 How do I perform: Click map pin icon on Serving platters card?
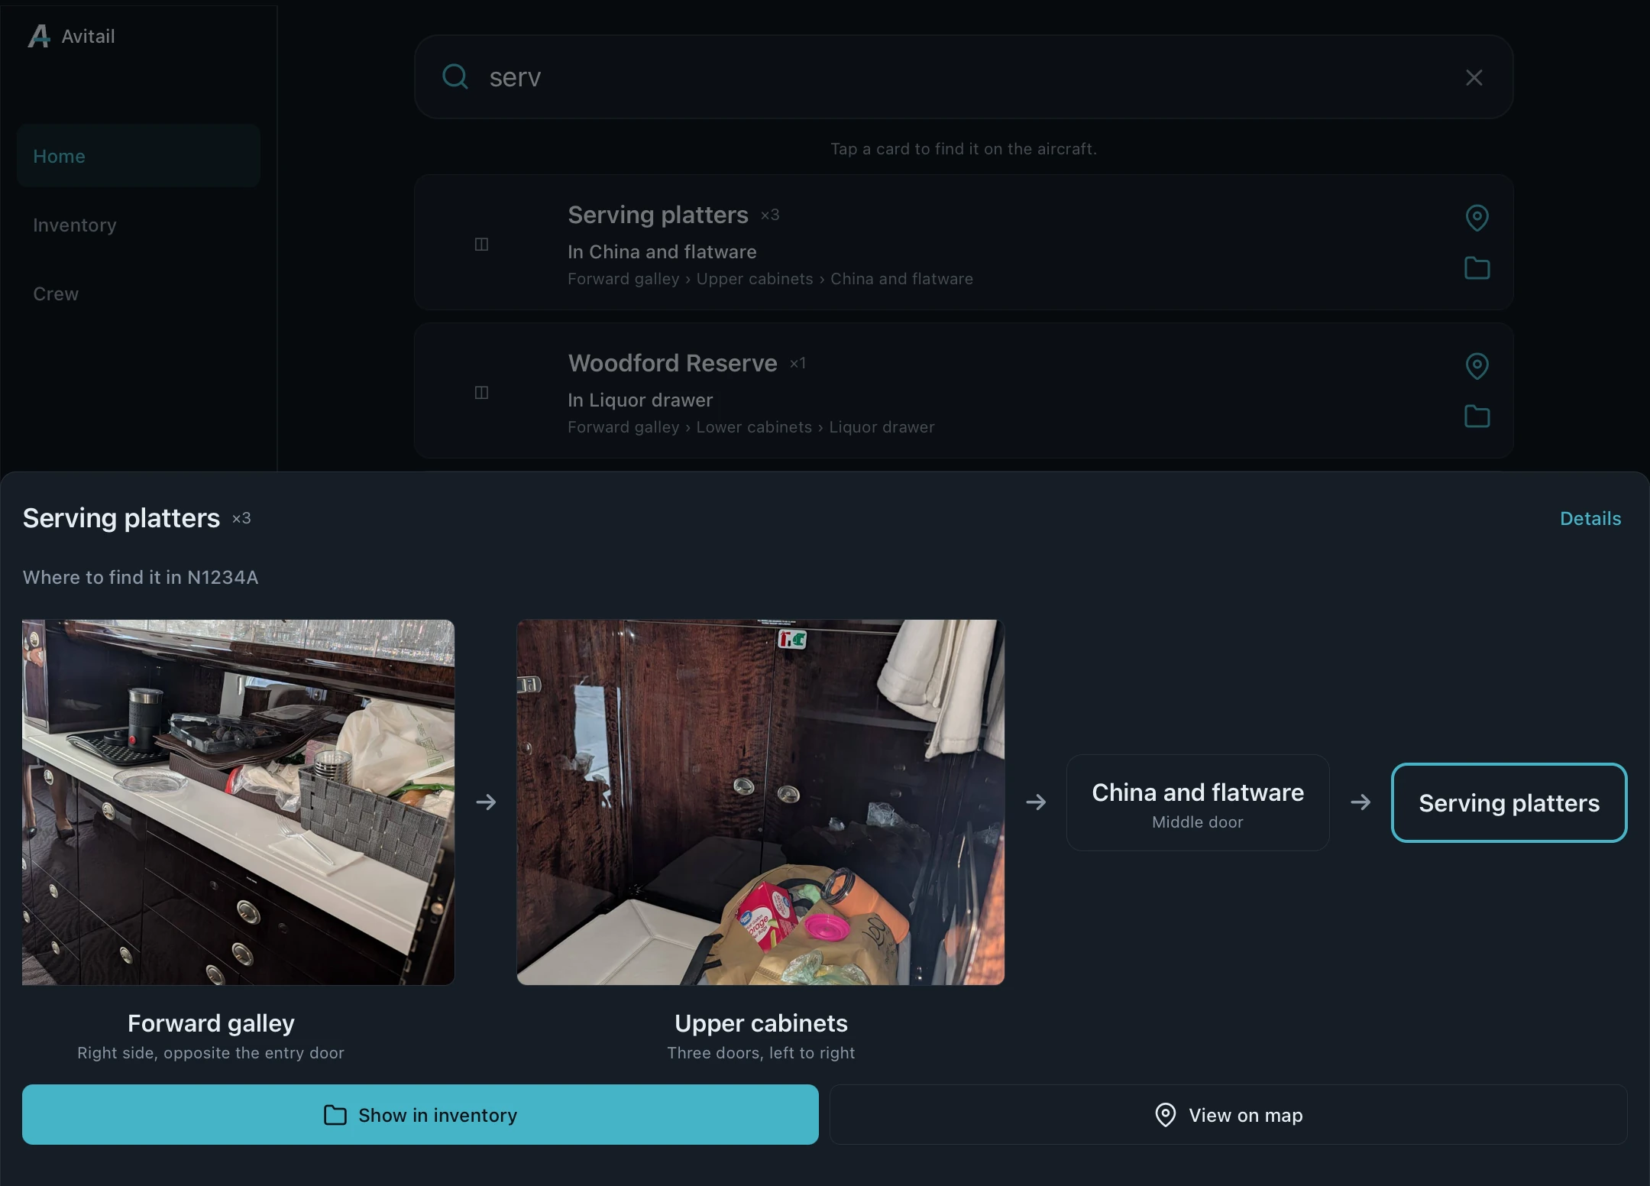[1477, 218]
